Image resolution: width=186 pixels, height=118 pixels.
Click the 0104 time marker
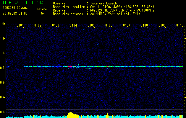73,25
